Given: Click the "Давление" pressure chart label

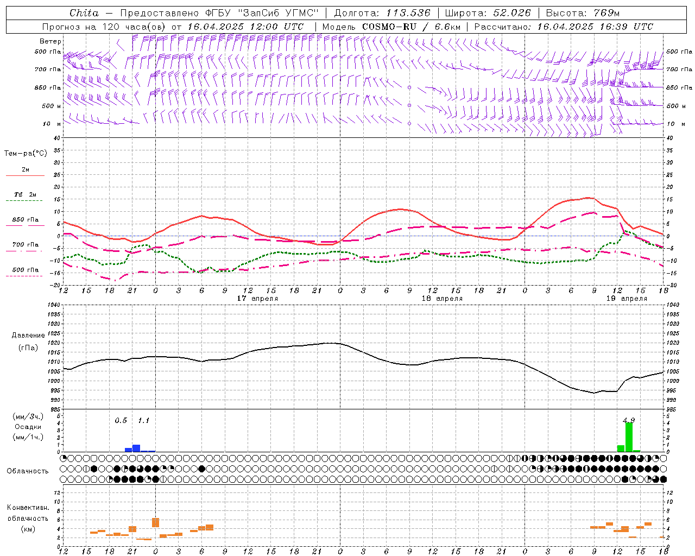Looking at the screenshot, I should pos(27,336).
